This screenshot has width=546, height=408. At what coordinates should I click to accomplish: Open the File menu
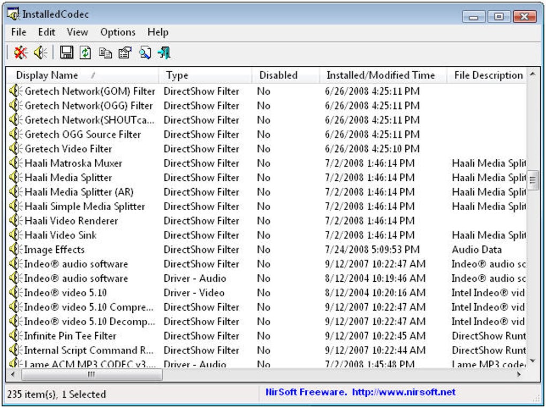point(18,32)
